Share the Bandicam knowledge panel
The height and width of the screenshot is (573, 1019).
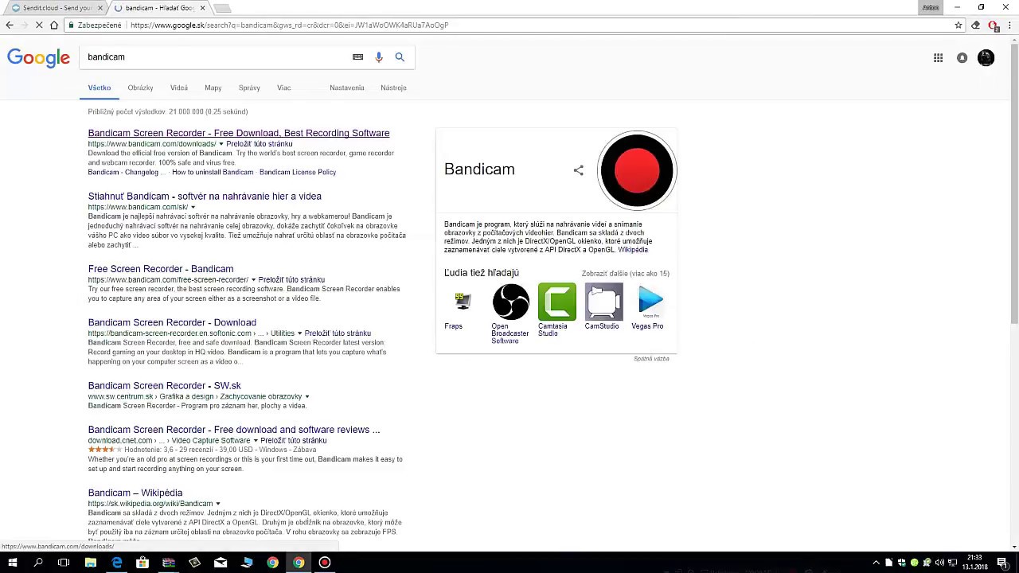579,170
